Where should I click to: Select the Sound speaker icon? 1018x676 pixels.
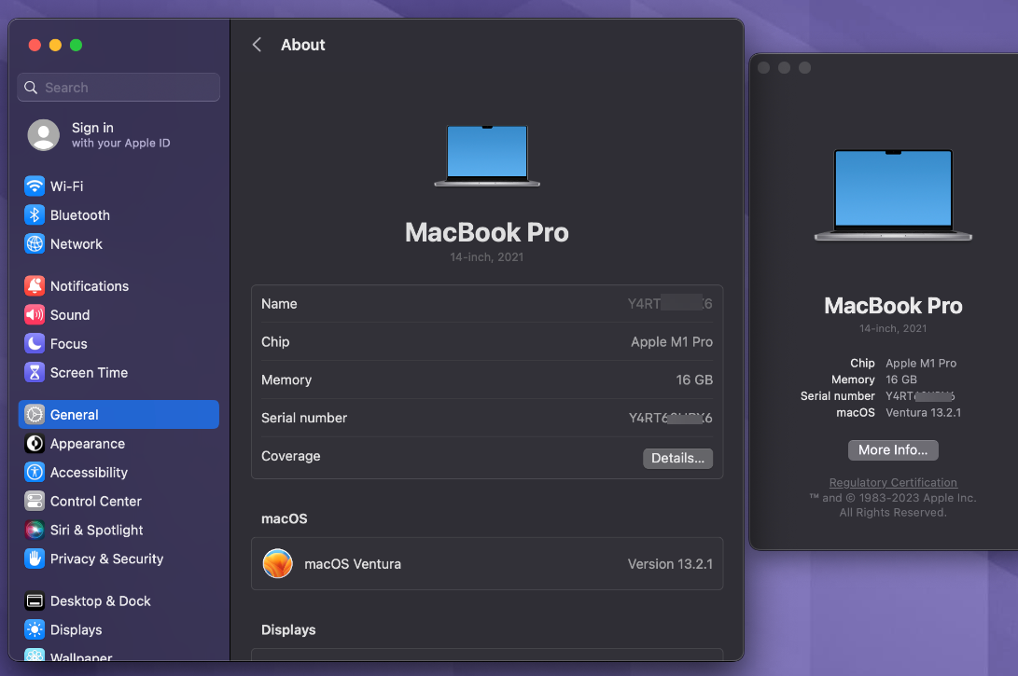pyautogui.click(x=35, y=314)
